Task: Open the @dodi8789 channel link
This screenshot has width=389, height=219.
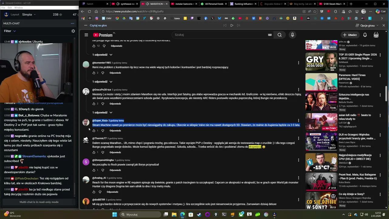Action: 99,200
